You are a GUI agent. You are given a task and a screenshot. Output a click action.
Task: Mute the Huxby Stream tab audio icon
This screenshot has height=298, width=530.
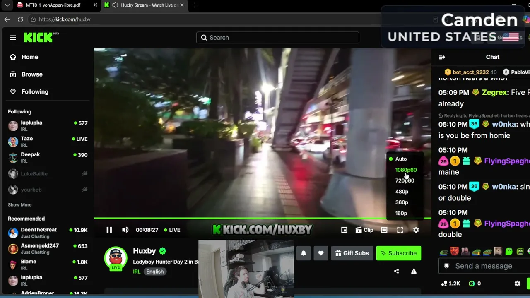click(115, 5)
